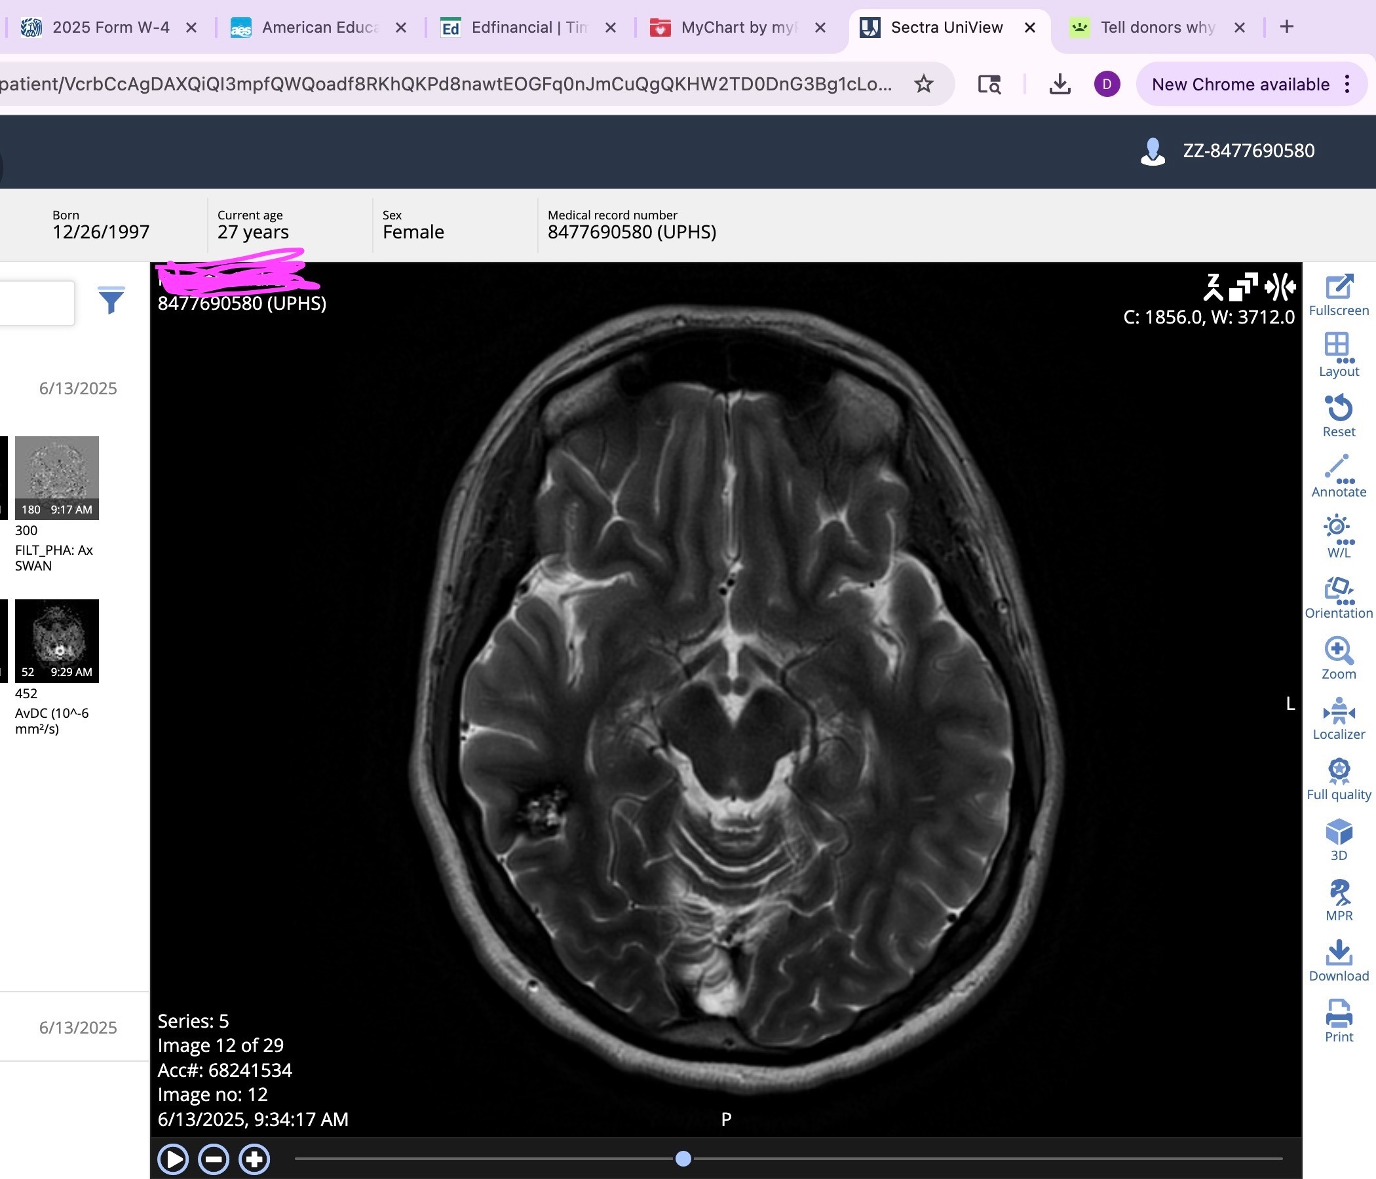Screen dimensions: 1376x1179
Task: Step to next image with plus button
Action: coord(254,1159)
